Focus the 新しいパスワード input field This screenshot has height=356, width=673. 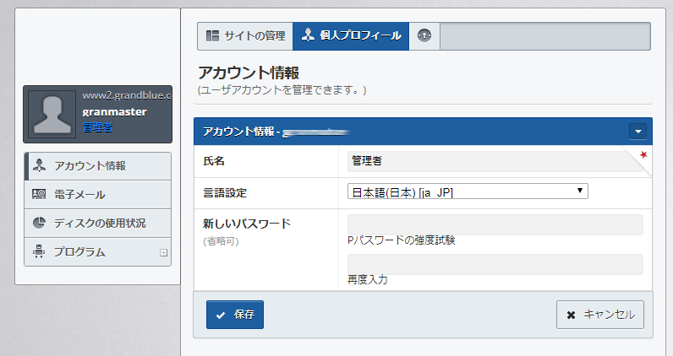[495, 224]
